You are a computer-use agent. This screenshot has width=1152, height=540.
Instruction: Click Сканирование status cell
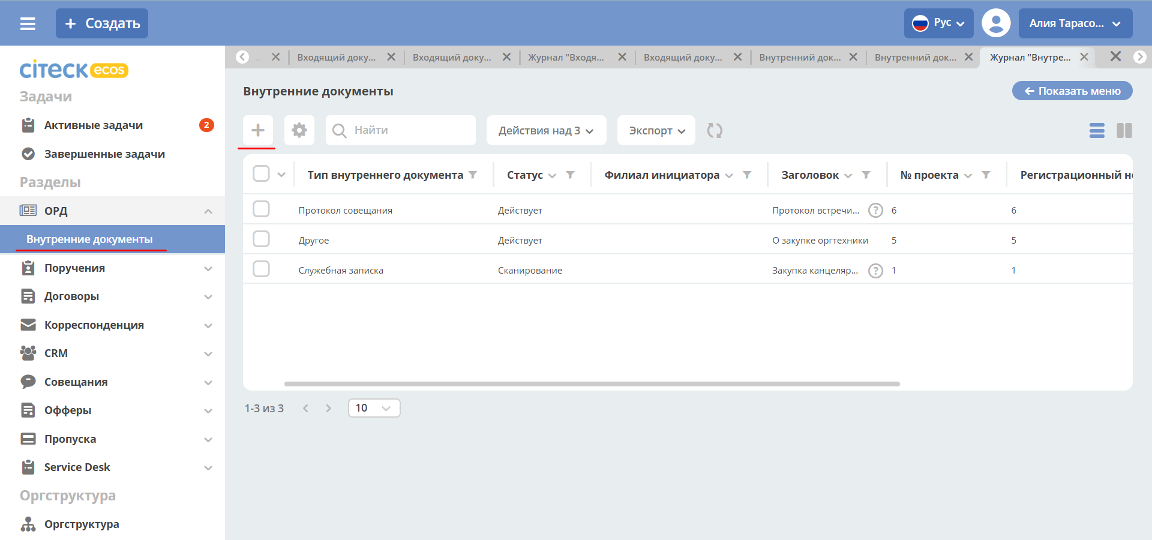(530, 271)
